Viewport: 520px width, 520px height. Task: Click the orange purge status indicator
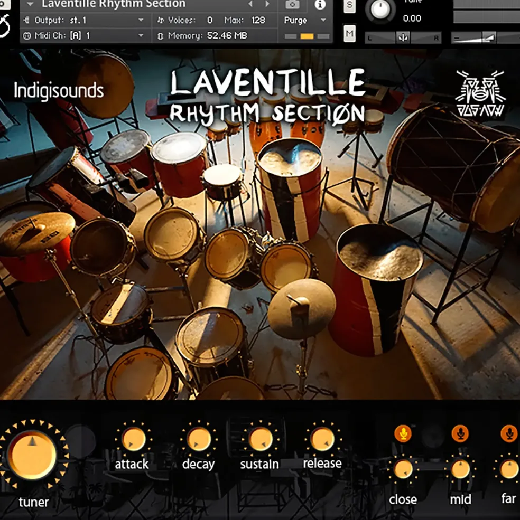click(307, 36)
